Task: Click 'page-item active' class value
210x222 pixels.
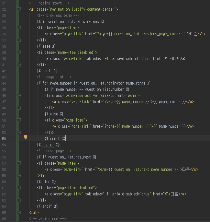Action: click(x=82, y=96)
